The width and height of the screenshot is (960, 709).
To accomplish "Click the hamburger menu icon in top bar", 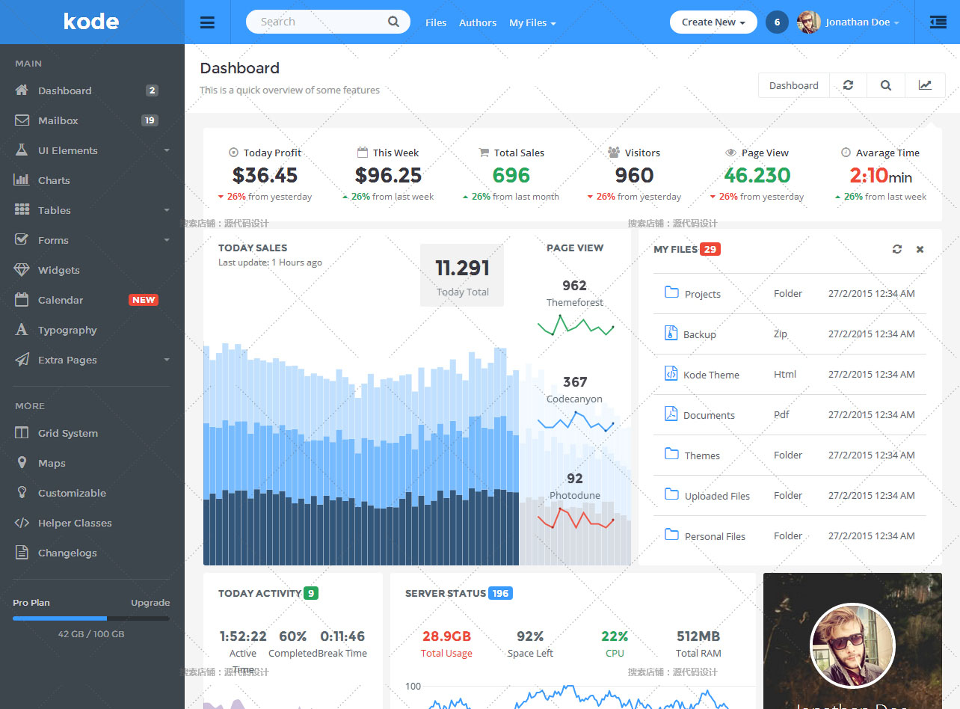I will point(207,22).
